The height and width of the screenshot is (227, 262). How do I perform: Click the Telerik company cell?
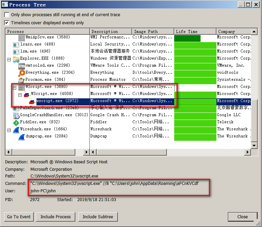point(225,122)
